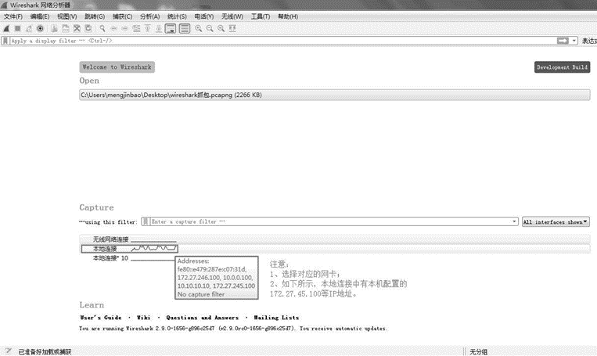Click the running version information text

(x=233, y=329)
